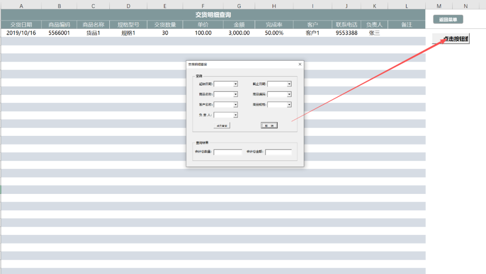Viewport: 486px width, 274px height.
Task: Click the 合计总数量 result field
Action: pyautogui.click(x=228, y=152)
